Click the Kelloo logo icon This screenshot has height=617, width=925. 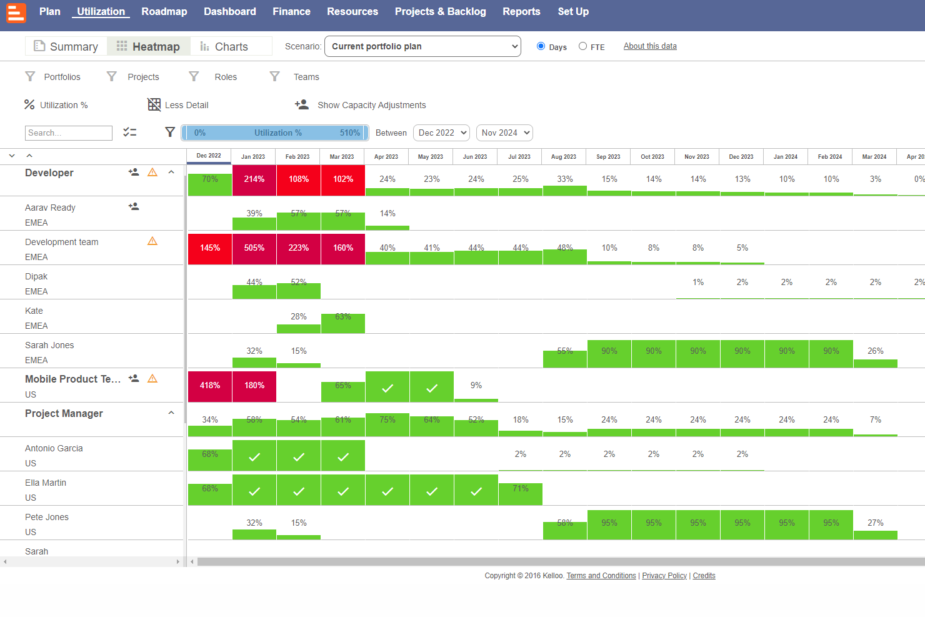16,13
